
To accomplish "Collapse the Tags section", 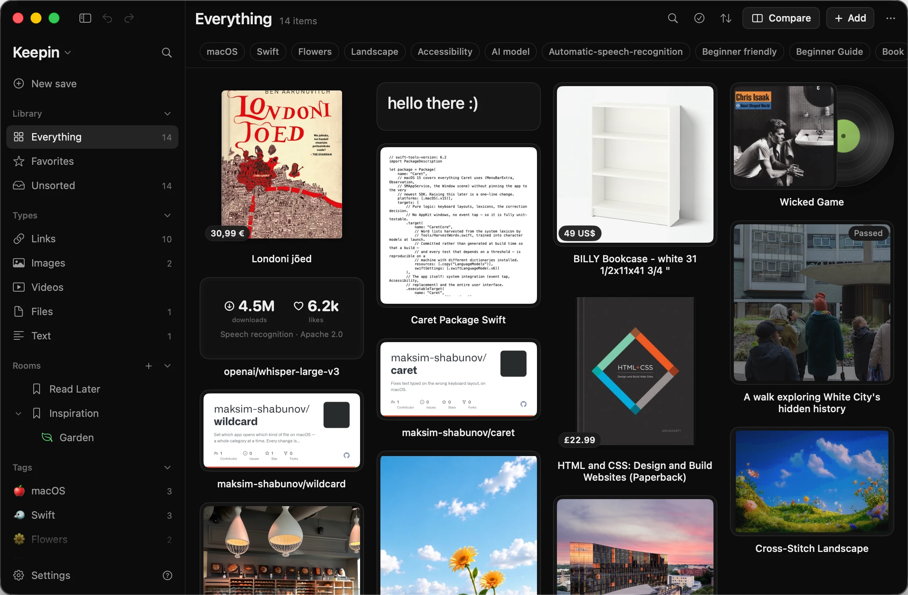I will [168, 467].
